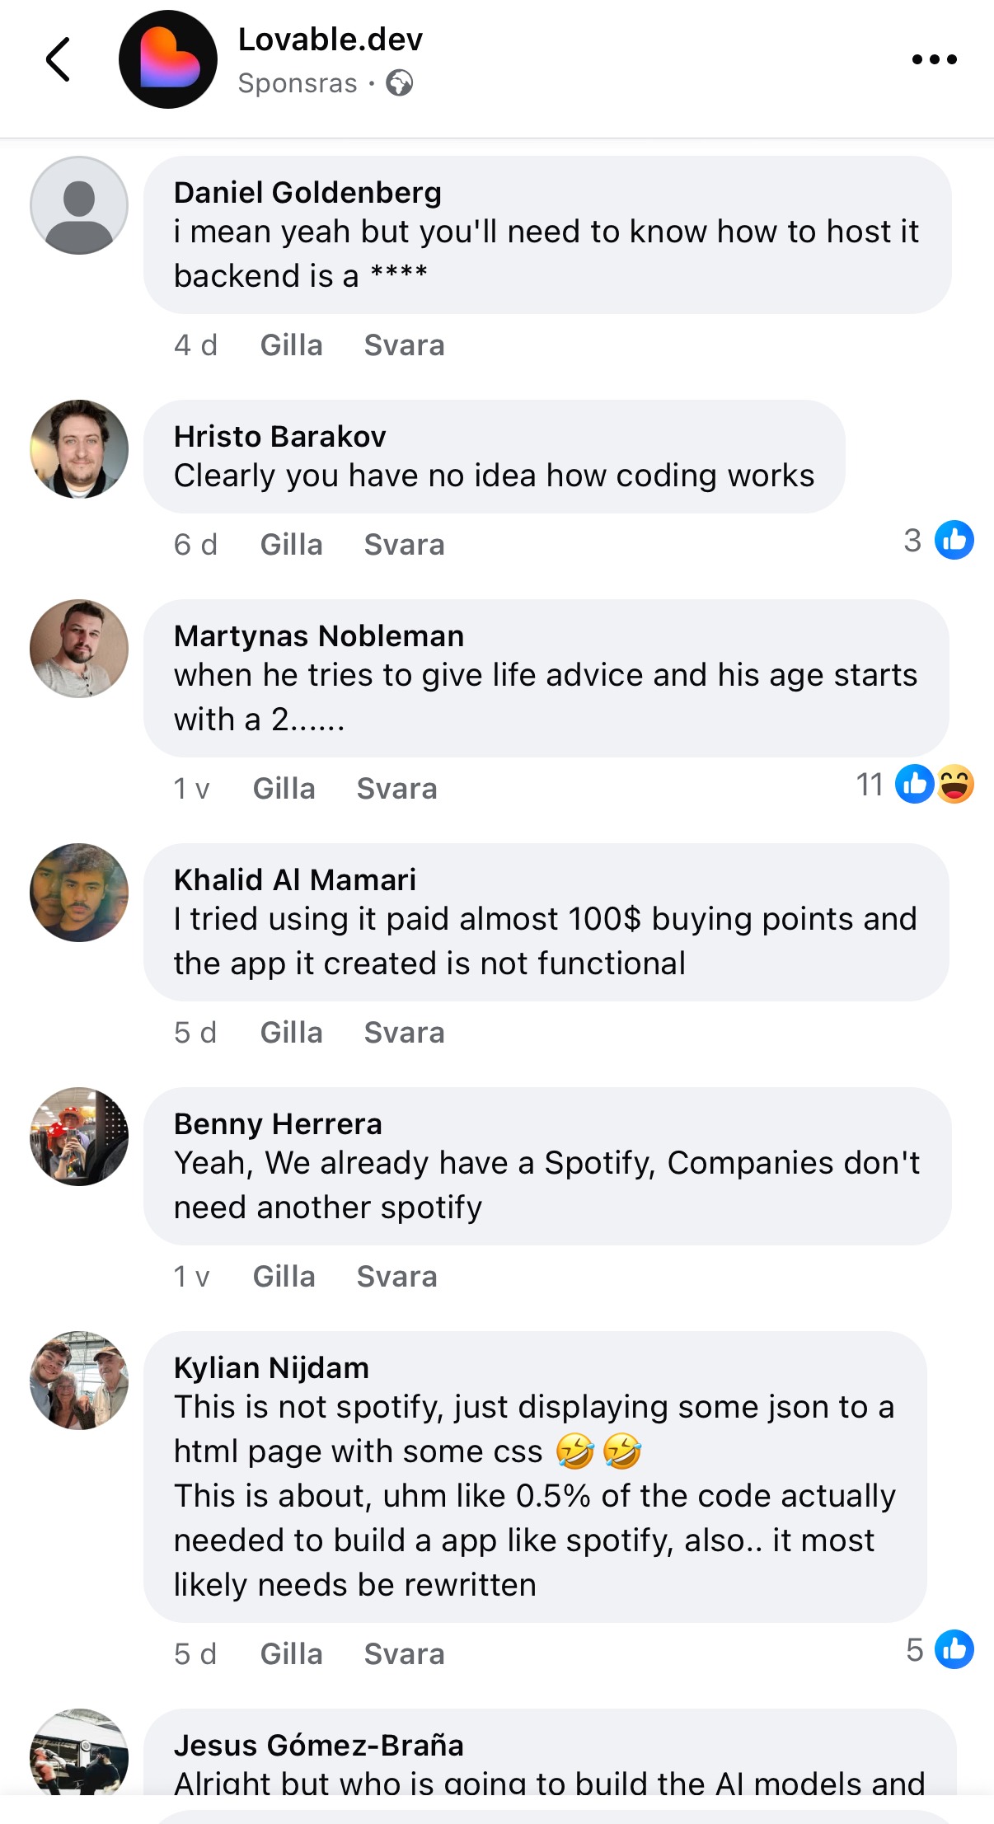Open Hristo Barakov's profile picture
This screenshot has width=994, height=1824.
click(x=79, y=449)
